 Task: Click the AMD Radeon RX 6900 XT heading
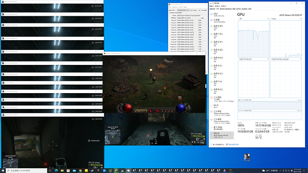291,15
